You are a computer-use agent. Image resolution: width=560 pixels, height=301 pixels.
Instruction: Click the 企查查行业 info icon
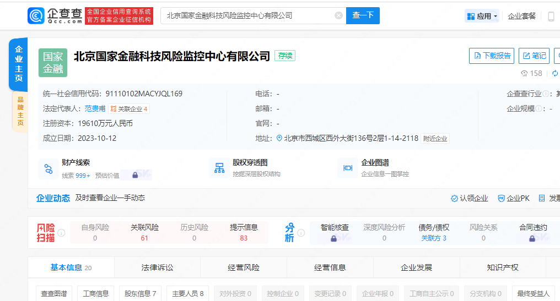click(546, 94)
